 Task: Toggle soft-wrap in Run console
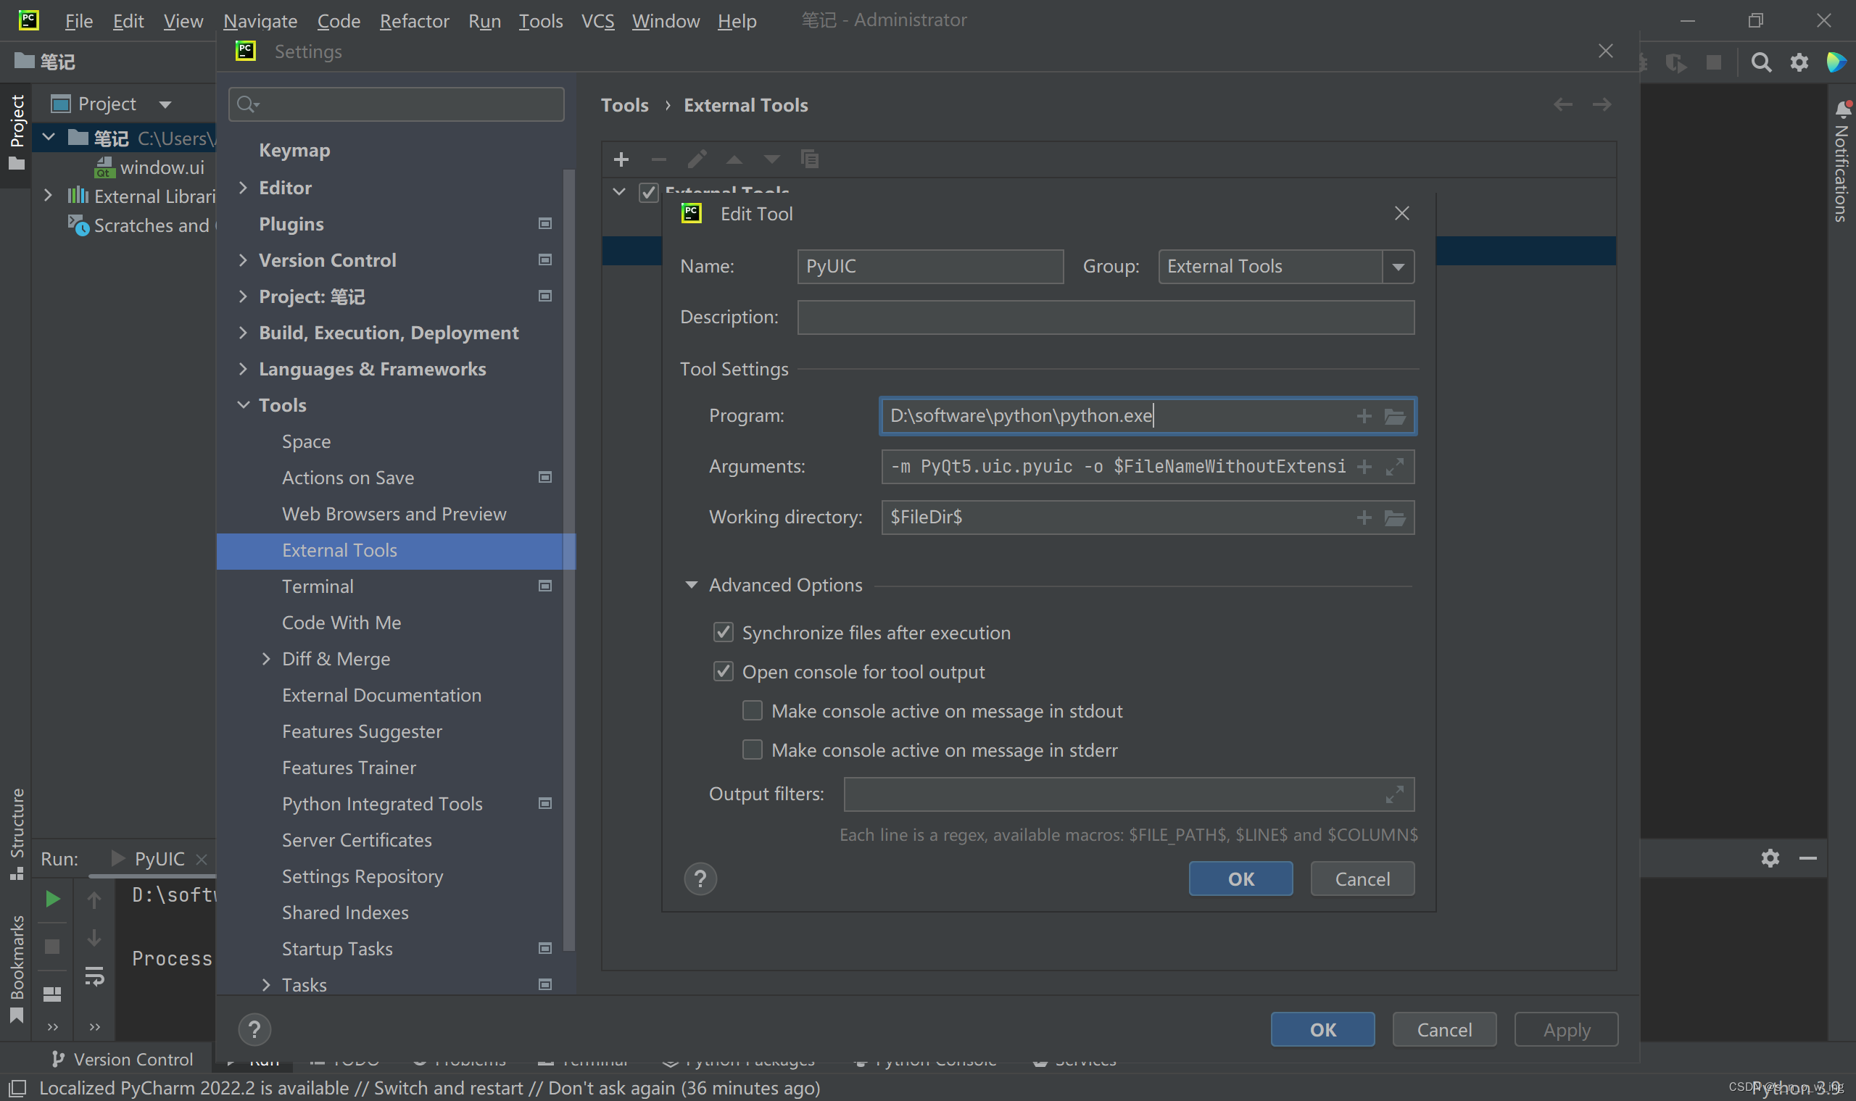click(94, 976)
